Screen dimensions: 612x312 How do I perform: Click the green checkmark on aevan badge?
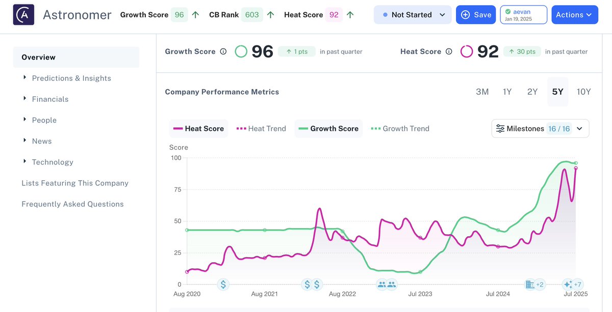click(508, 11)
